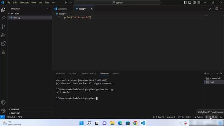The height and width of the screenshot is (126, 224).
Task: Switch to the Problems panel tab
Action: coord(61,73)
